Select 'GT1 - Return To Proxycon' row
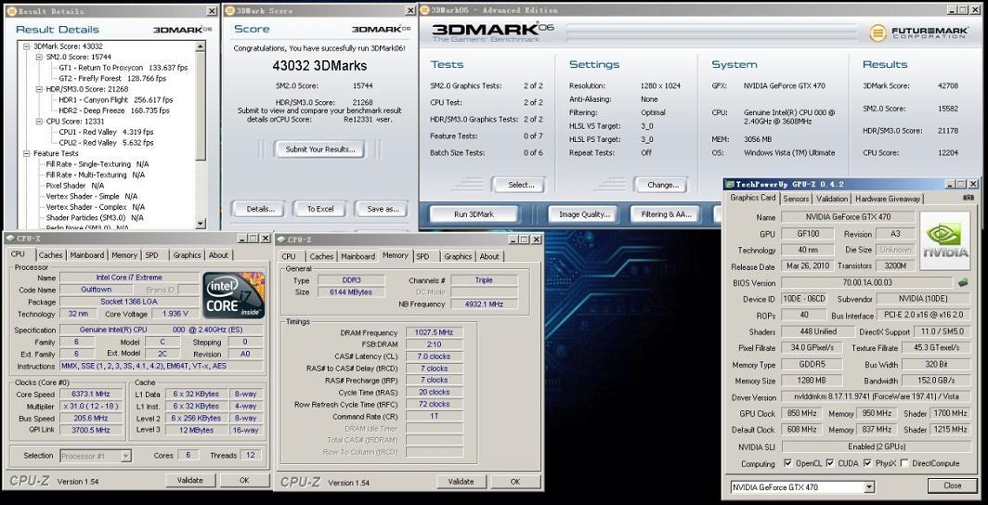988x505 pixels. (123, 68)
